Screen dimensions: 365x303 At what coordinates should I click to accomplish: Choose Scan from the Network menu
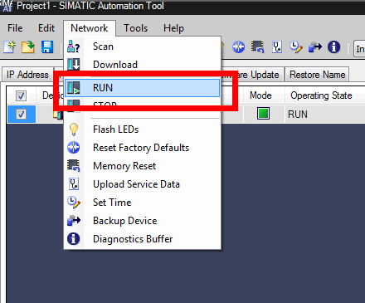[x=143, y=46]
